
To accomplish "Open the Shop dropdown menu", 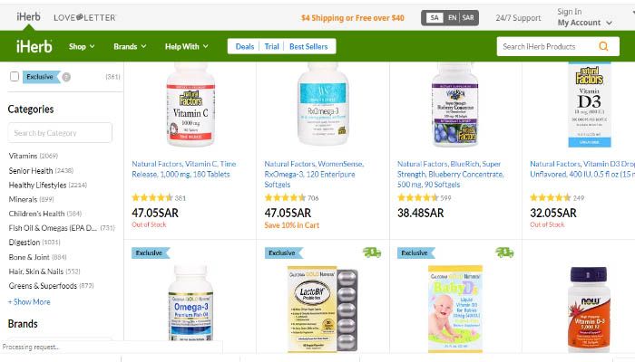I will (x=82, y=46).
